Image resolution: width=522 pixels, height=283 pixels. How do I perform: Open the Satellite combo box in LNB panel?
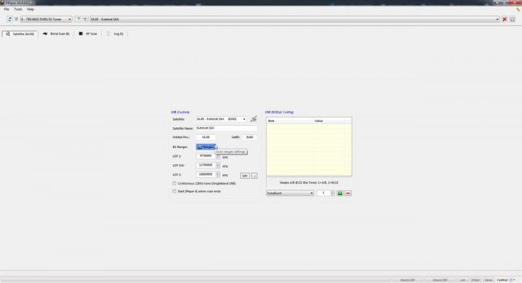coord(221,119)
